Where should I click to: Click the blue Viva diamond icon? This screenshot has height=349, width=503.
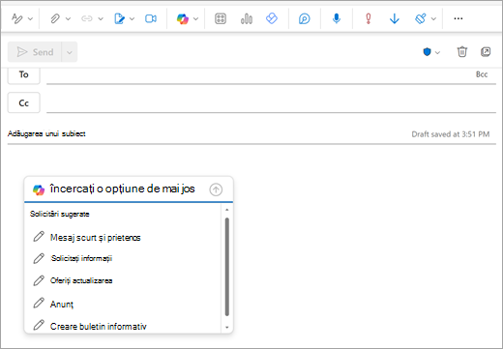coord(272,18)
